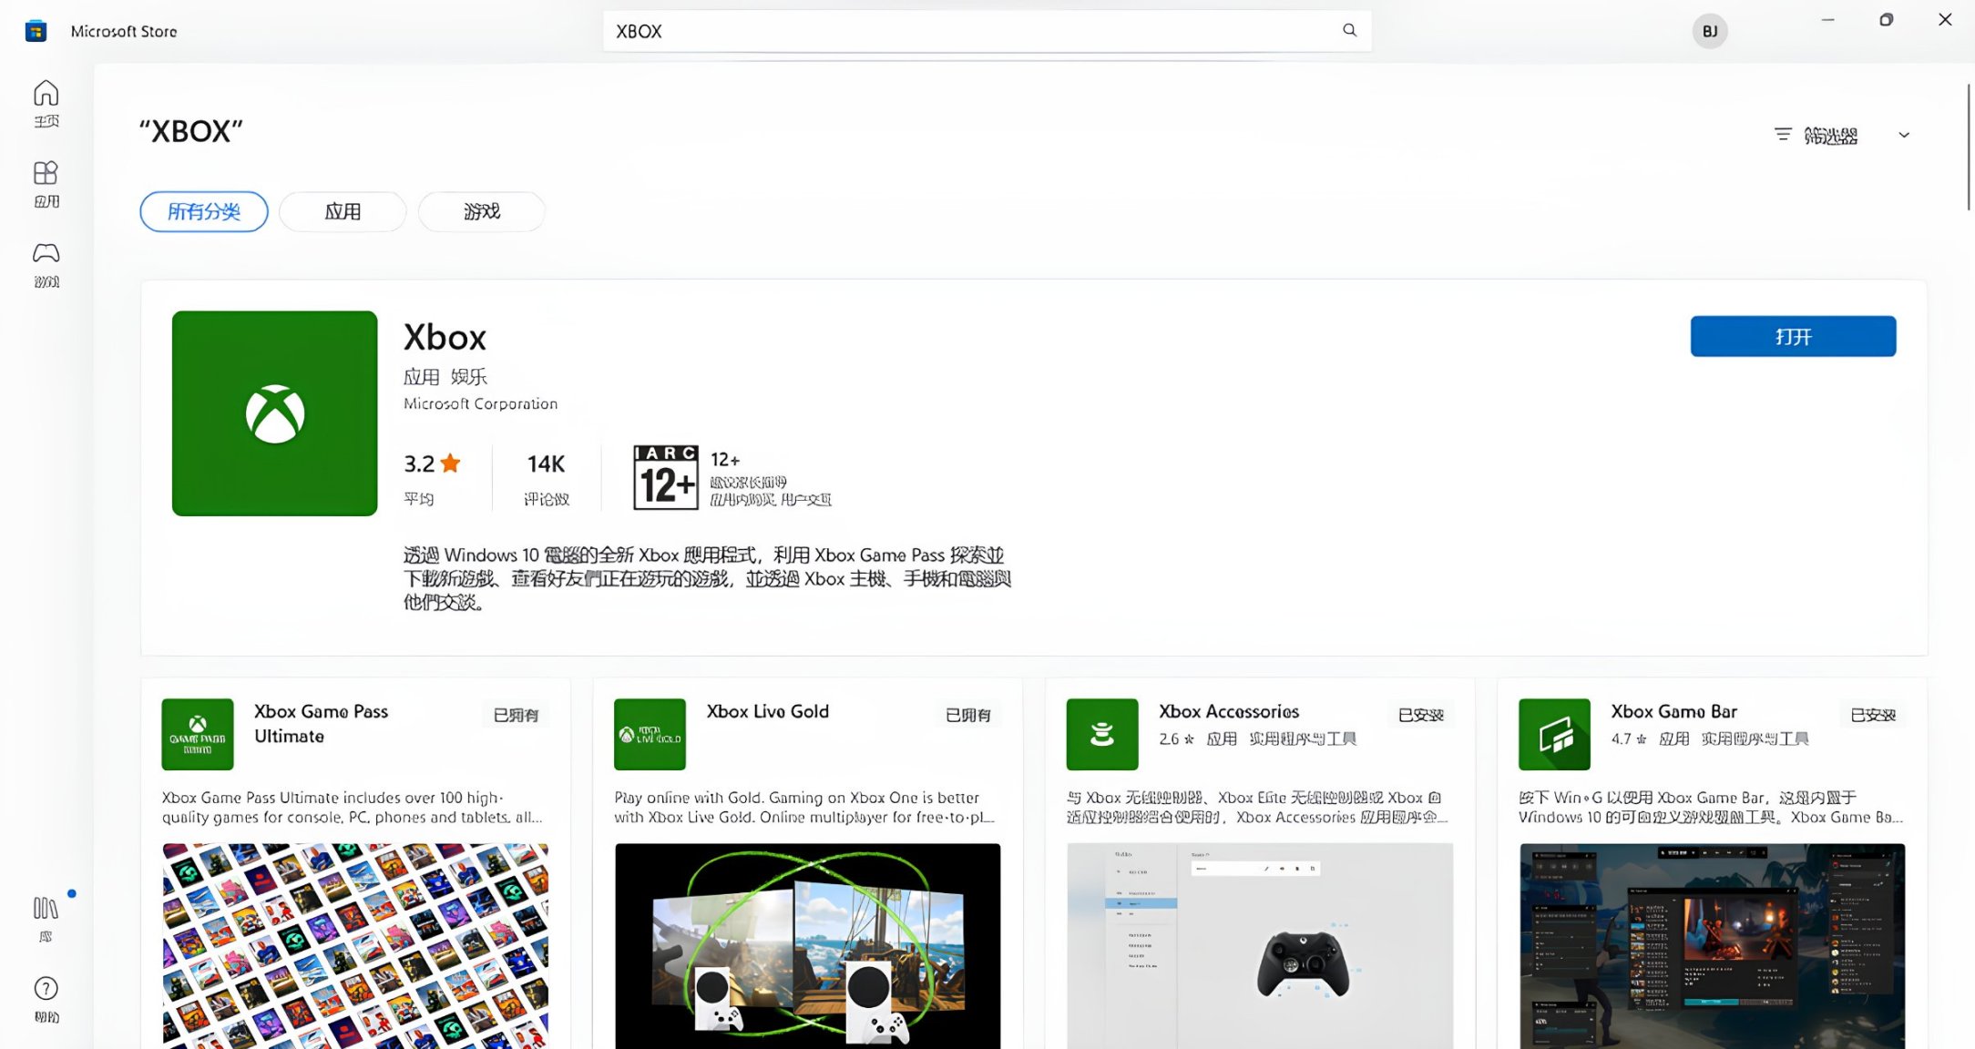Open the Xbox app title link
This screenshot has width=1975, height=1049.
coord(445,338)
